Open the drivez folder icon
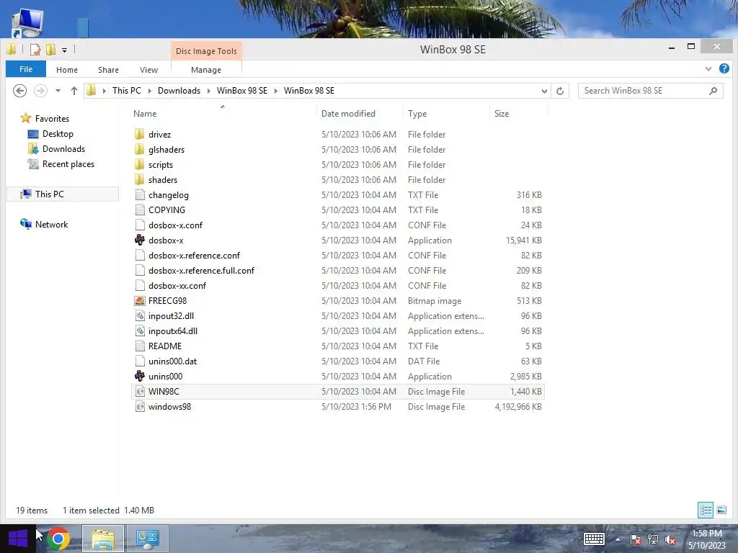The height and width of the screenshot is (553, 738). tap(139, 135)
